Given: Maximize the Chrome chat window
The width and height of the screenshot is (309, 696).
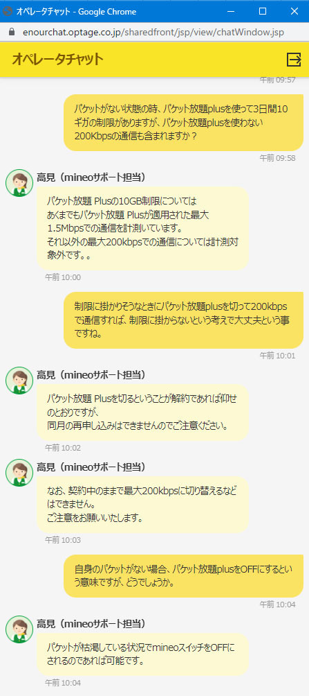Looking at the screenshot, I should point(263,12).
